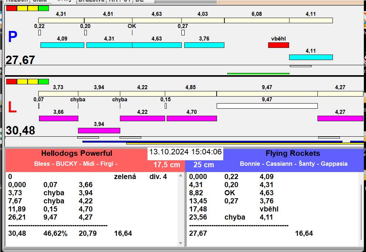Select the cyan 4,63 run bar

(157, 45)
